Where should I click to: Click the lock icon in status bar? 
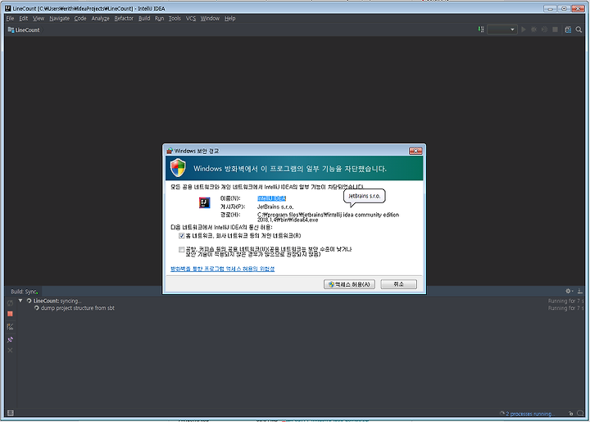(x=571, y=413)
